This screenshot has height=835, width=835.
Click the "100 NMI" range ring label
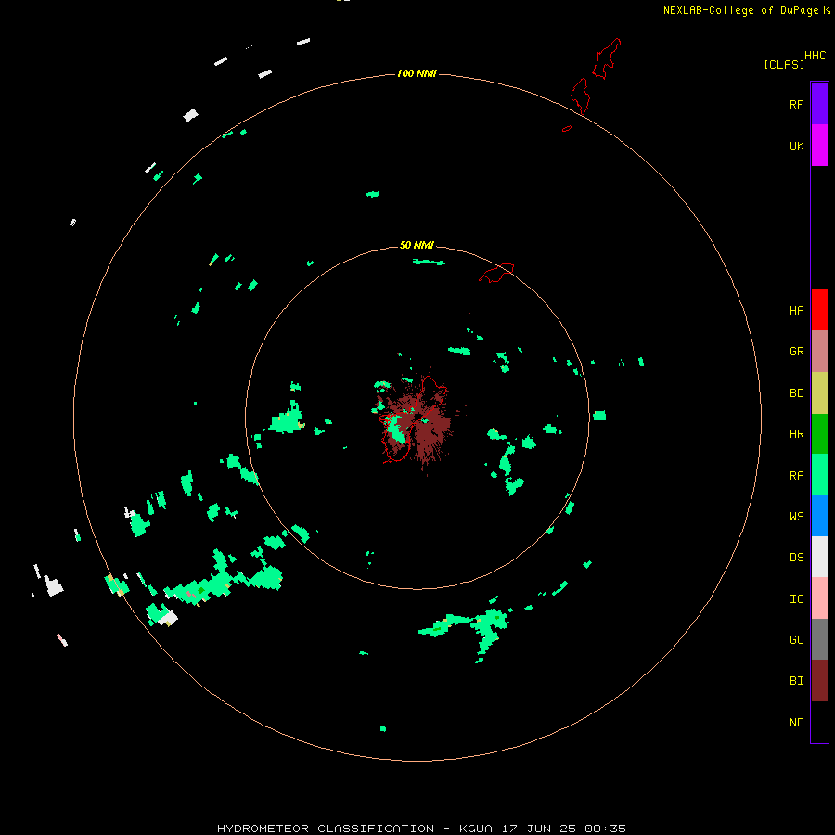coord(417,73)
